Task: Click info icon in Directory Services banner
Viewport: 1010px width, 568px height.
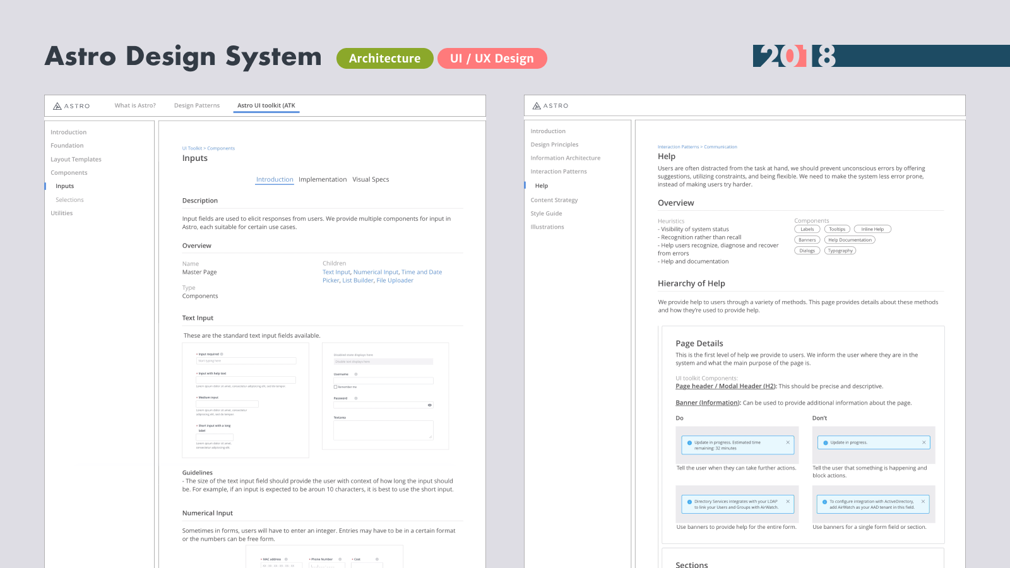Action: [x=689, y=502]
